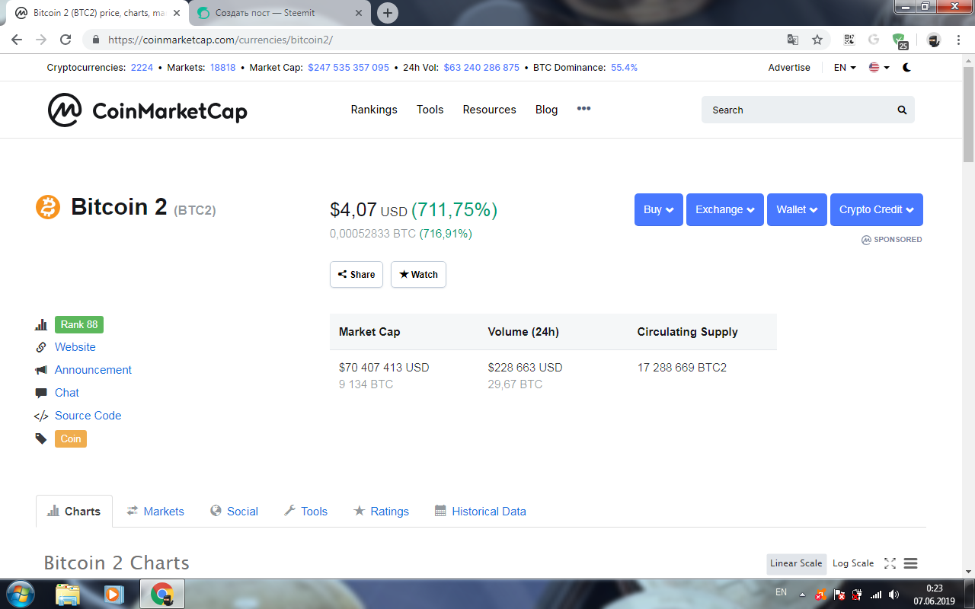Click the browser address bar URL

coord(220,40)
